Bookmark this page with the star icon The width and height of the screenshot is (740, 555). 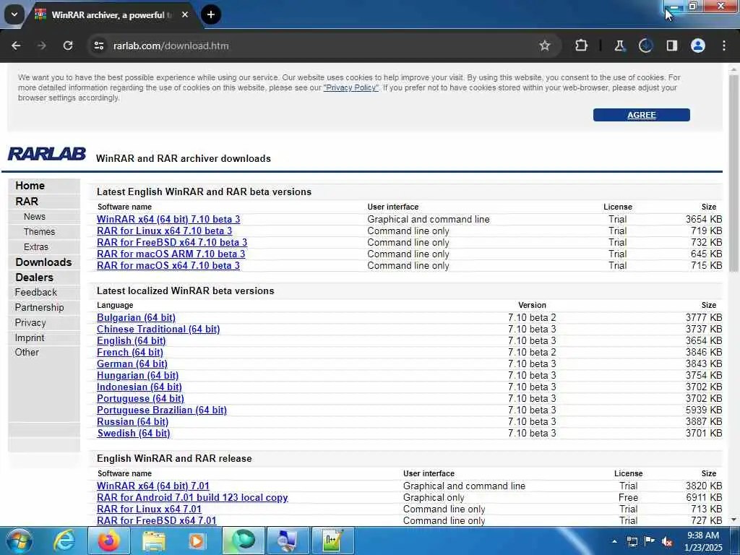[x=545, y=46]
